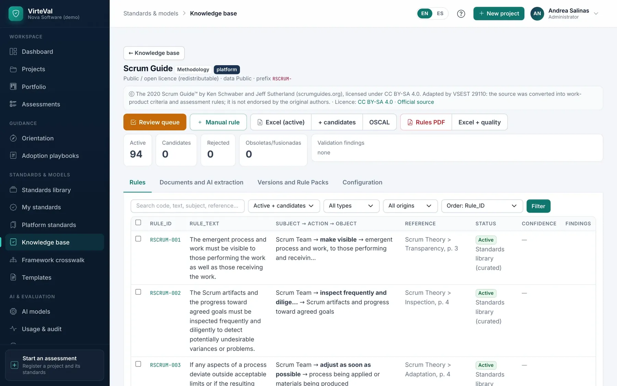The image size is (617, 386).
Task: Select the Rules tab
Action: 137,183
